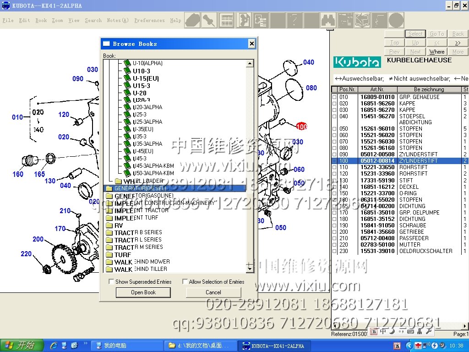Tick the checkbox for position 010 row
469x352 pixels.
click(334, 97)
